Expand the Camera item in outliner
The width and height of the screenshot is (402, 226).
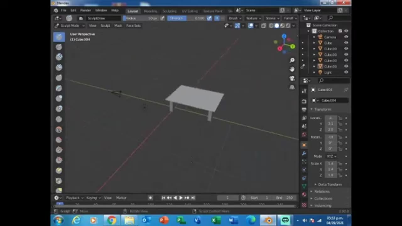314,37
